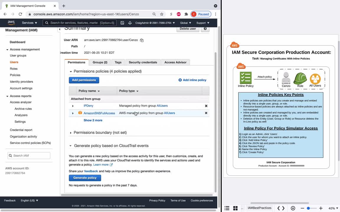340x212 pixels.
Task: Click the presenter pointer circle icon
Action: (293, 208)
